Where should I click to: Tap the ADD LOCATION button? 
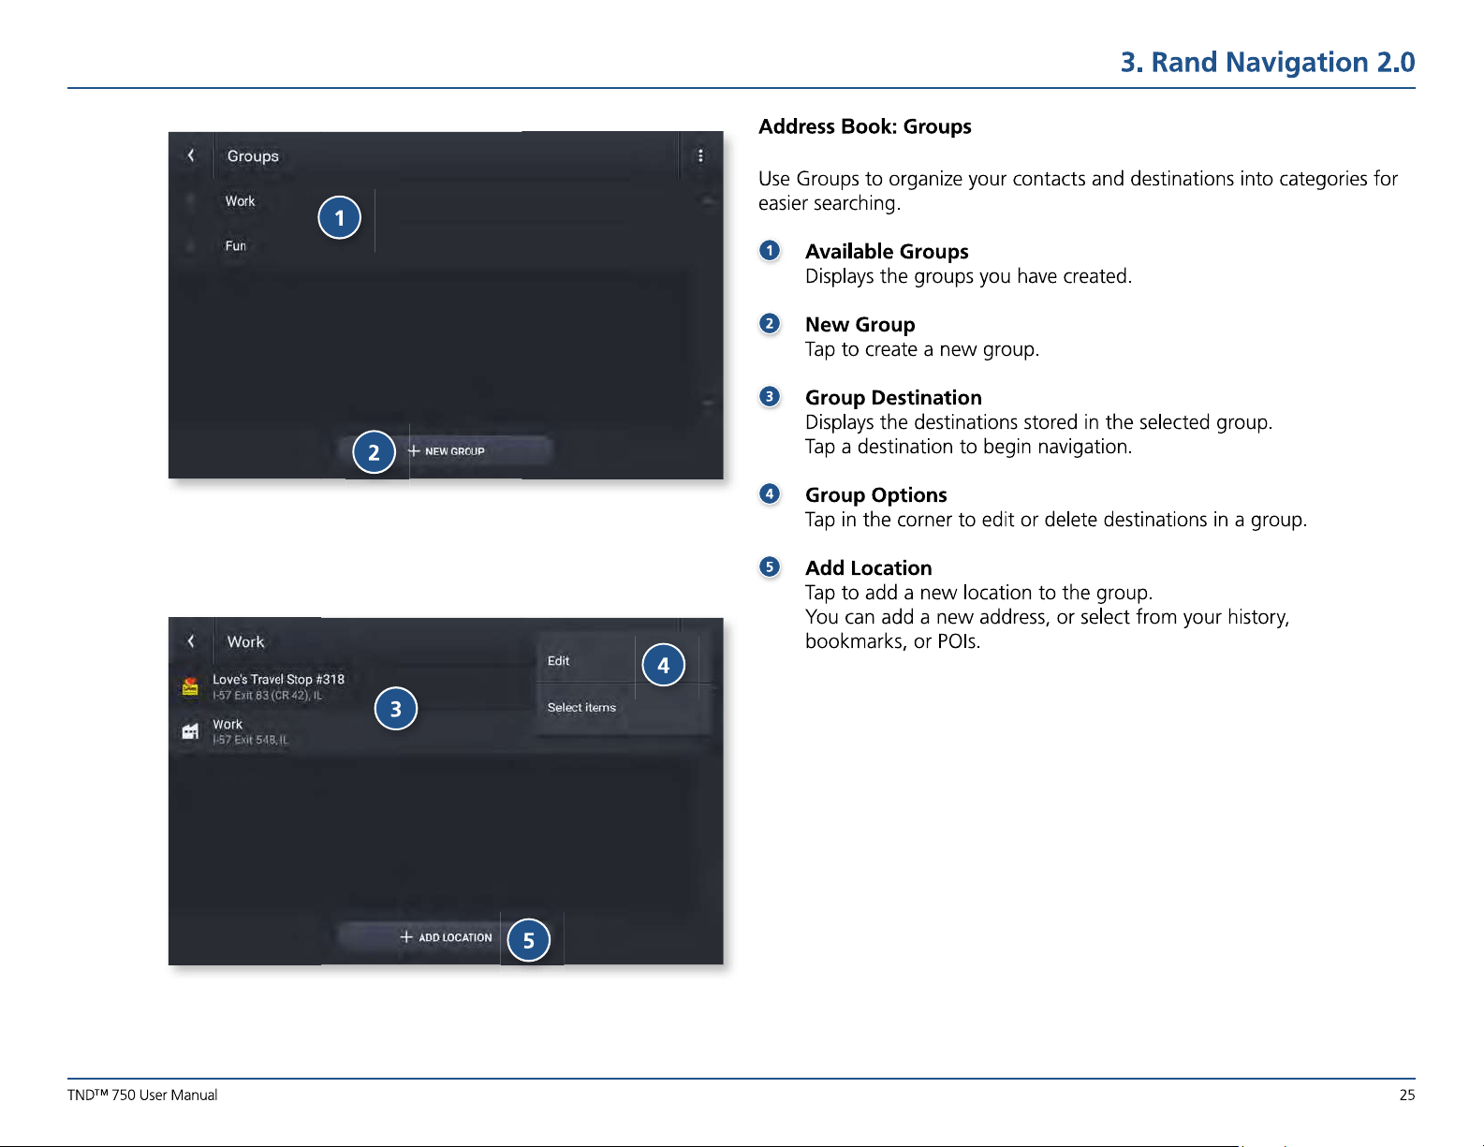point(446,936)
